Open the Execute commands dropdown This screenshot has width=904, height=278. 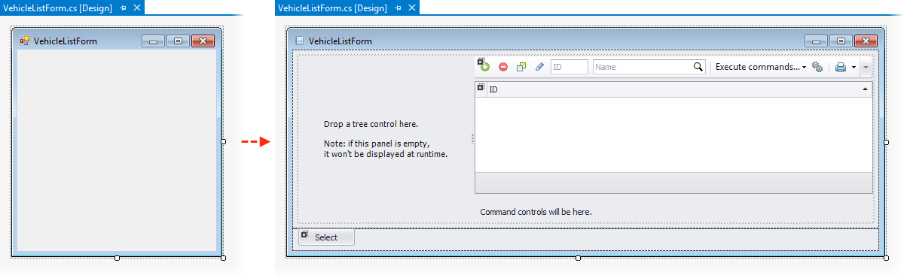760,67
